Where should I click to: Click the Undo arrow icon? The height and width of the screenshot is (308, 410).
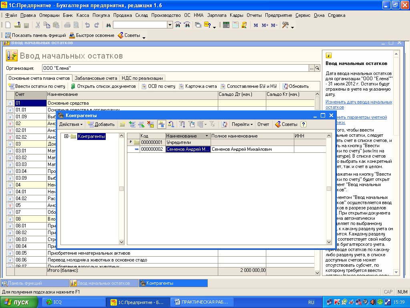point(88,25)
